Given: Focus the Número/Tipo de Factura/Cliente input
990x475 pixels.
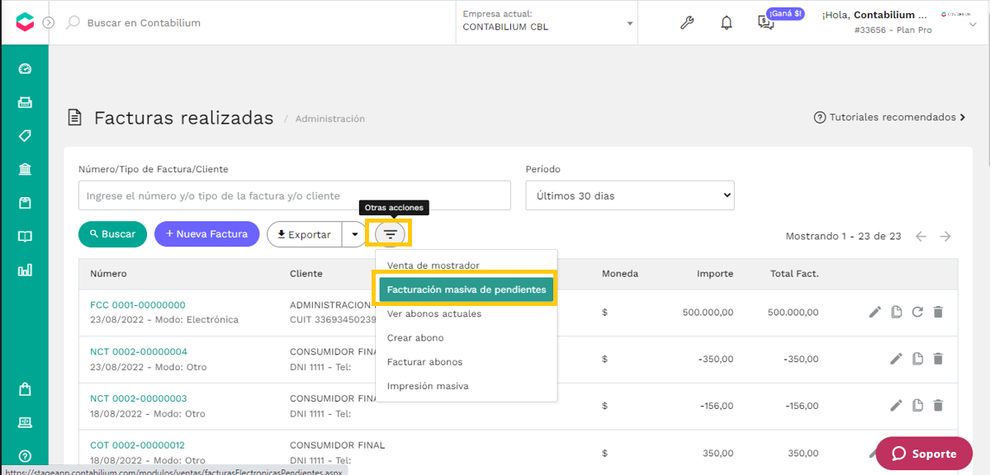Looking at the screenshot, I should 294,195.
